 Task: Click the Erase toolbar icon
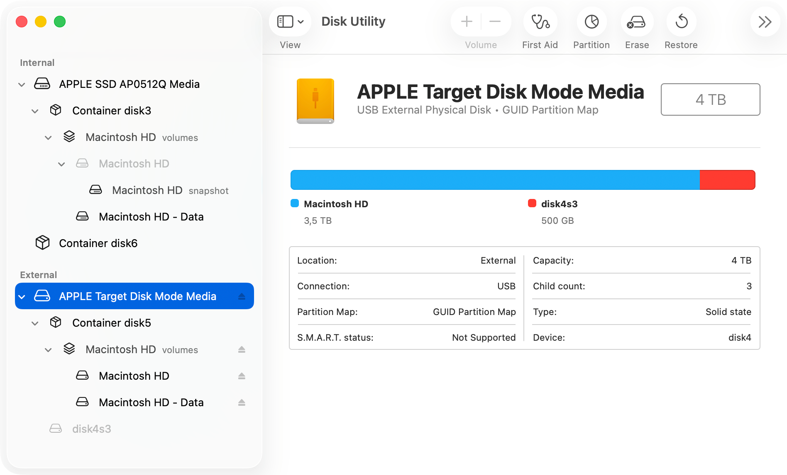click(x=637, y=22)
